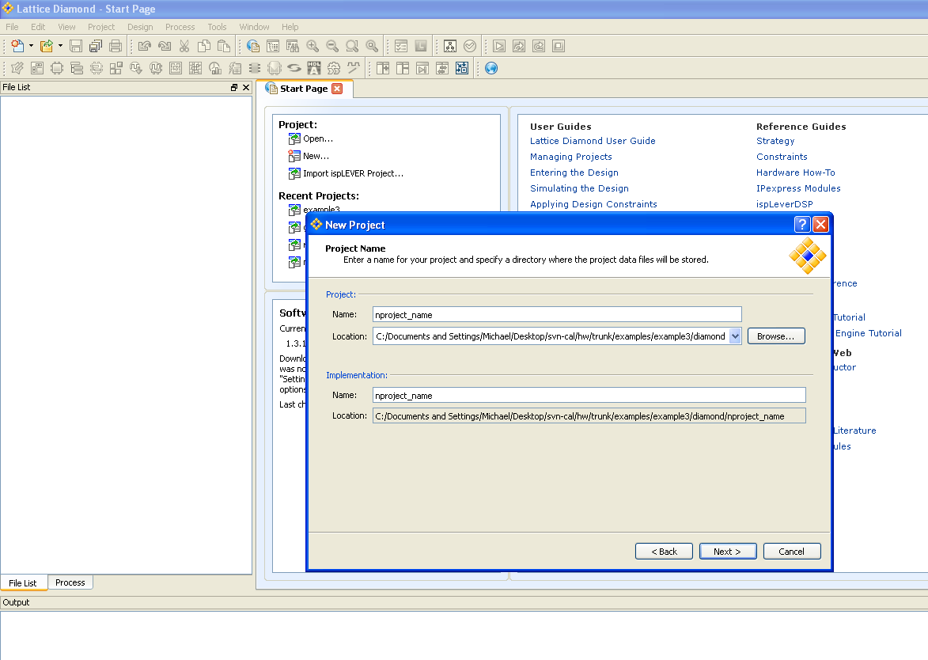The width and height of the screenshot is (928, 660).
Task: Open the Lattice Diamond User Guide link
Action: click(x=593, y=141)
